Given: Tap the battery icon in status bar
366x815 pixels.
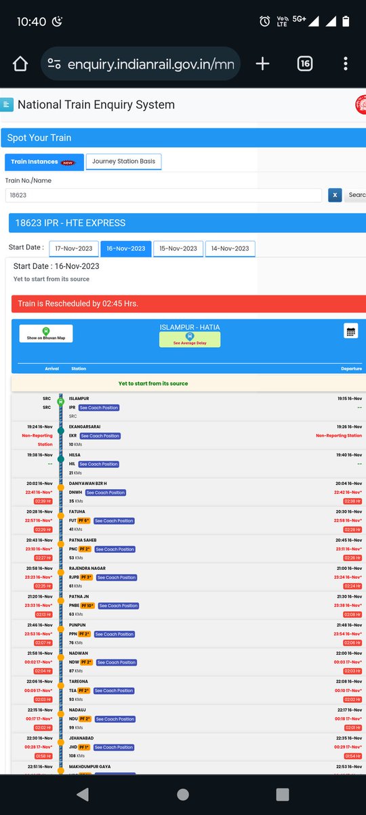Looking at the screenshot, I should (x=346, y=22).
